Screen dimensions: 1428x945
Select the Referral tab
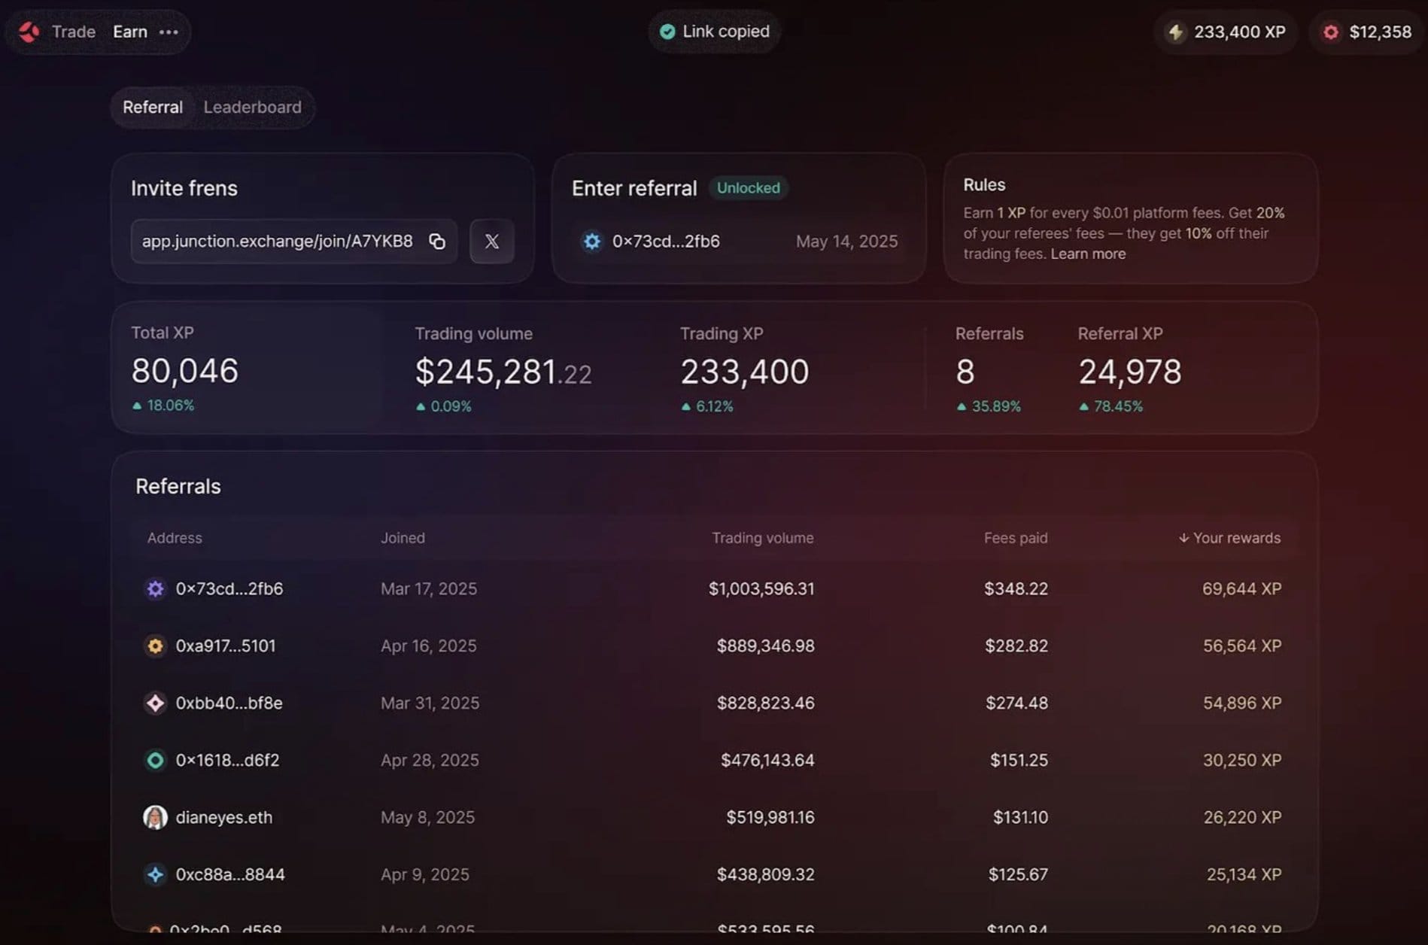pyautogui.click(x=153, y=107)
